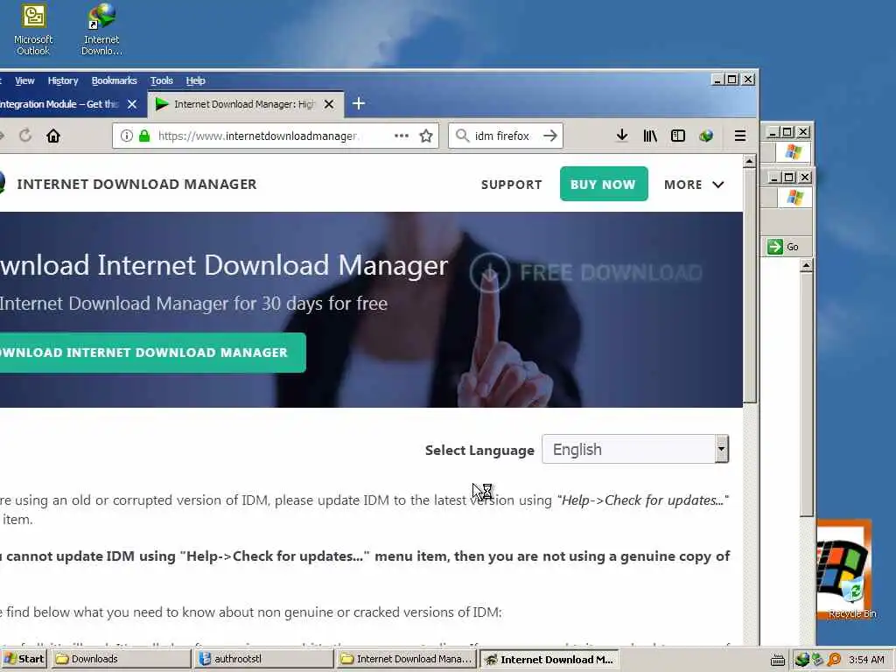Switch to Integration Module tab
The height and width of the screenshot is (672, 896).
pyautogui.click(x=59, y=104)
